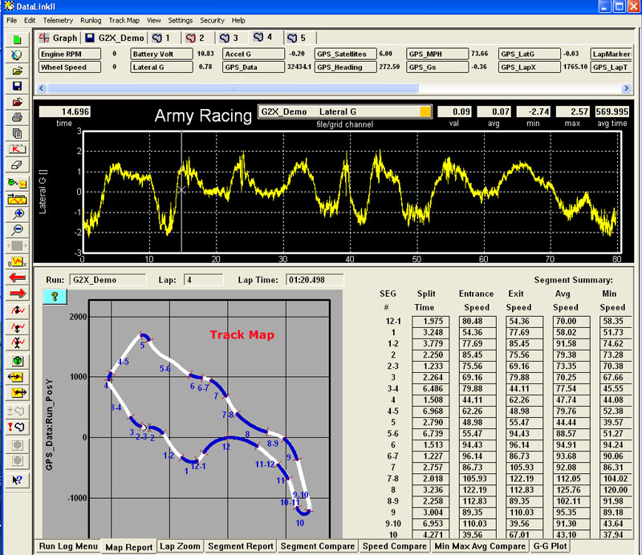Click the red left arrow icon
The width and height of the screenshot is (642, 555).
pos(17,277)
